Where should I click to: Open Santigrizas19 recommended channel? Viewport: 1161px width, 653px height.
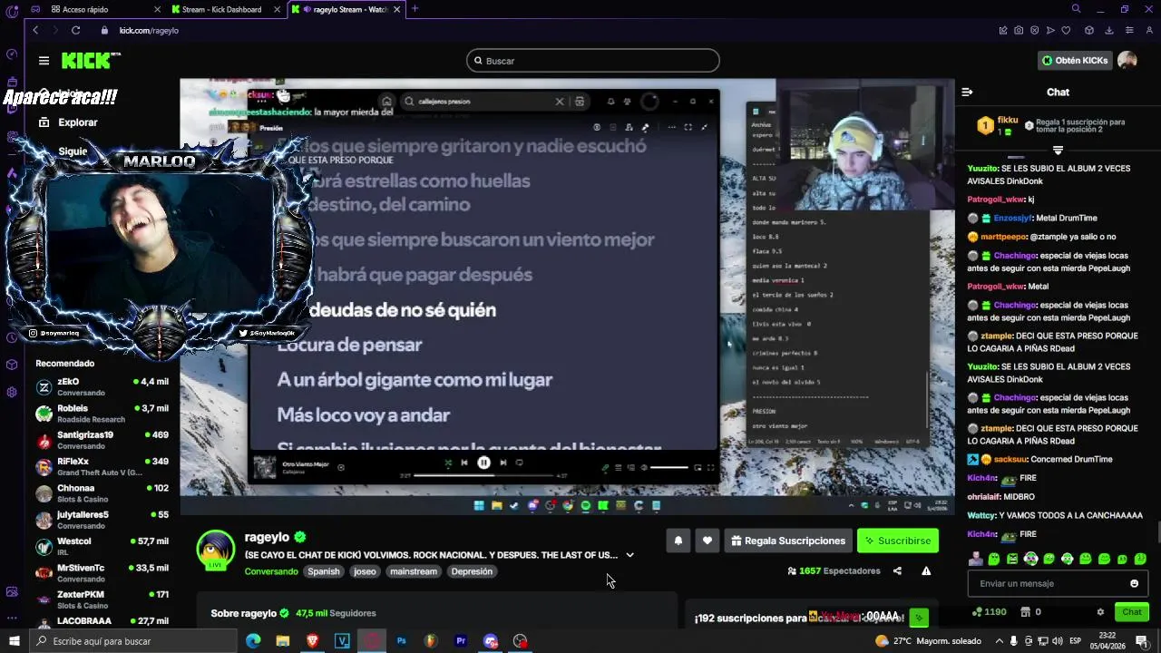[102, 440]
